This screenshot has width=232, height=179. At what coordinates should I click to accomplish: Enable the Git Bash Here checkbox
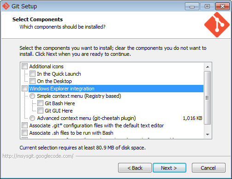(40, 103)
